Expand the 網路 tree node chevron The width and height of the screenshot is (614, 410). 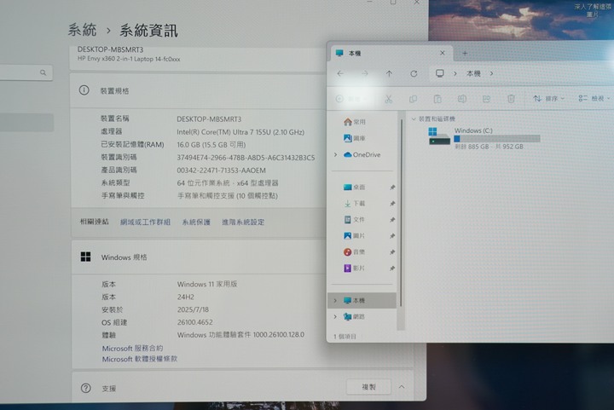pos(335,316)
